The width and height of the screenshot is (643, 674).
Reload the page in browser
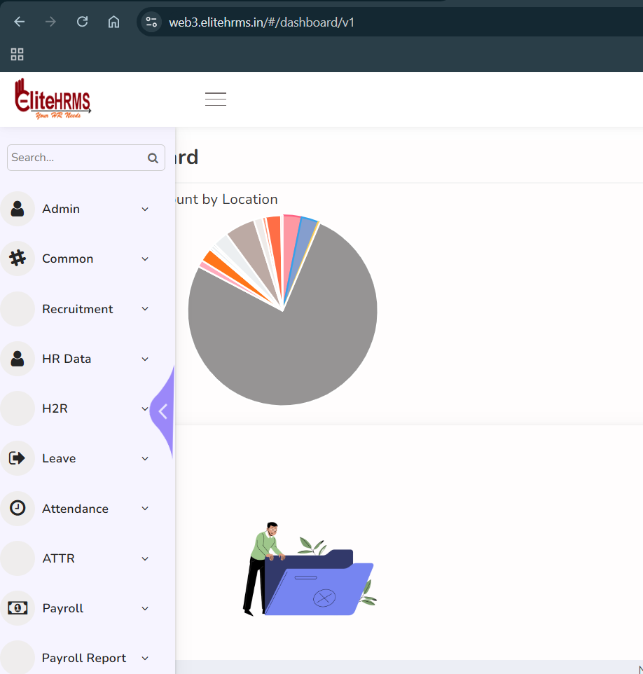tap(82, 22)
